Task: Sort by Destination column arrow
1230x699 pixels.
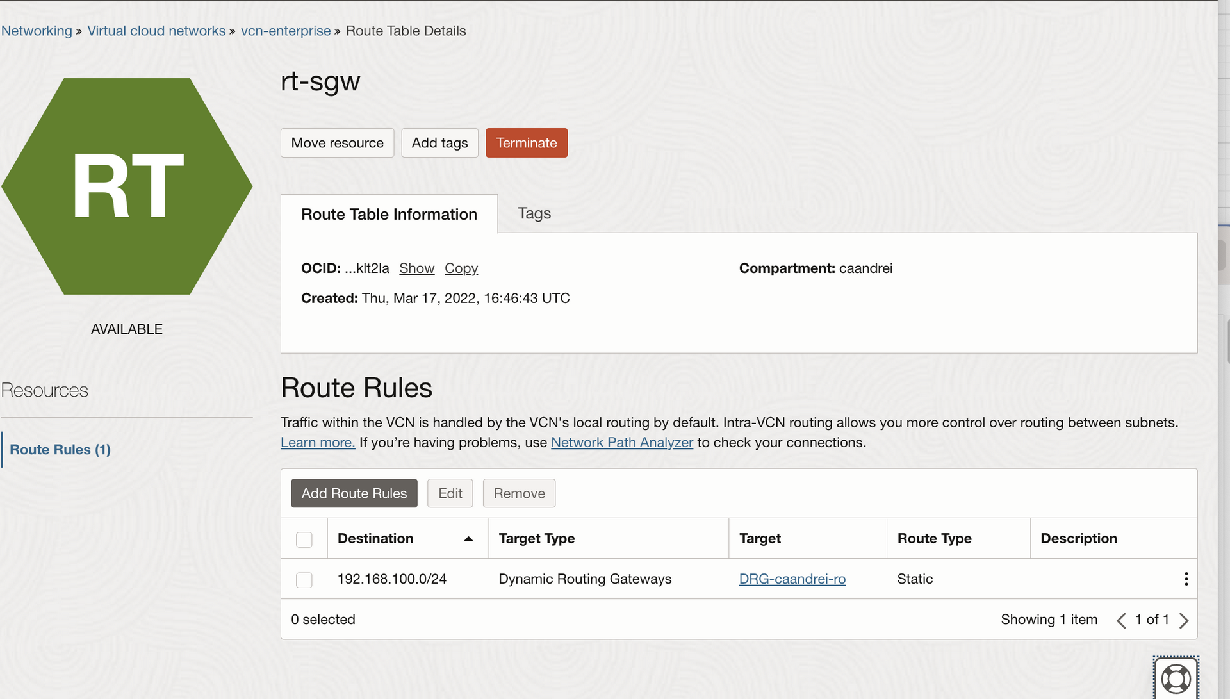Action: [468, 539]
